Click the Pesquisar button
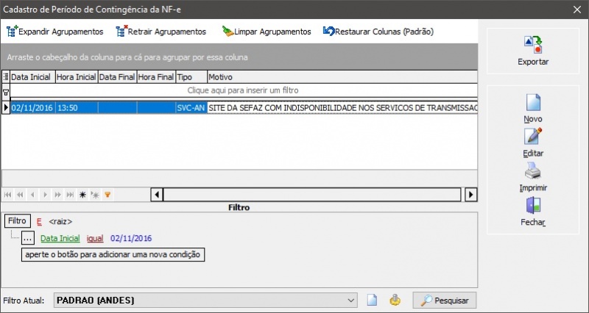Viewport: 589px width, 313px height. [445, 301]
